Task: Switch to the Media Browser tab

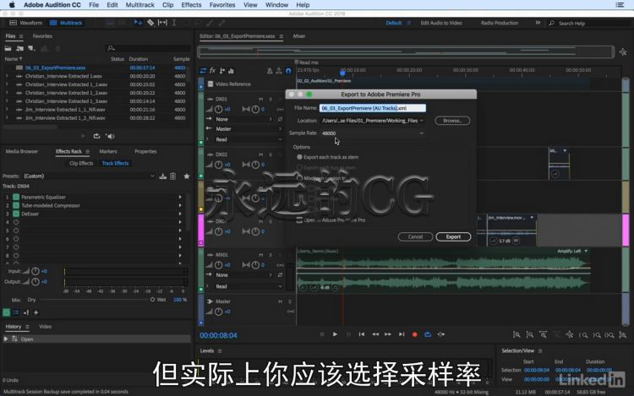Action: 22,151
